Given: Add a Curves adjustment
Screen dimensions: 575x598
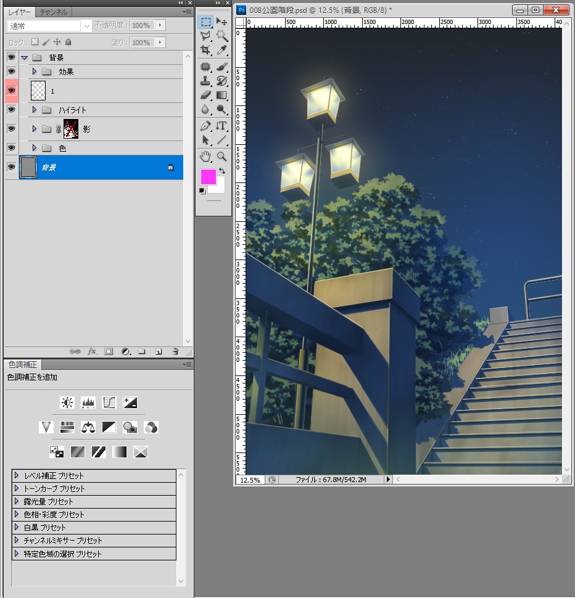Looking at the screenshot, I should click(x=109, y=403).
